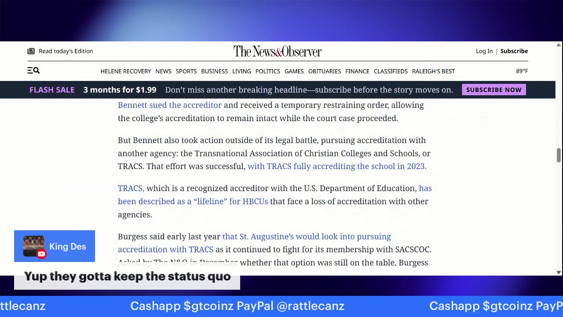Open the POLITICS section
The width and height of the screenshot is (563, 317).
pyautogui.click(x=267, y=71)
